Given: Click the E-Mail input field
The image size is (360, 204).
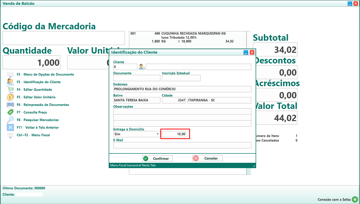Looking at the screenshot, I should 182,145.
